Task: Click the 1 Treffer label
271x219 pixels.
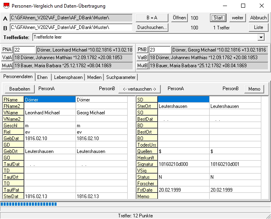Action: click(x=221, y=27)
